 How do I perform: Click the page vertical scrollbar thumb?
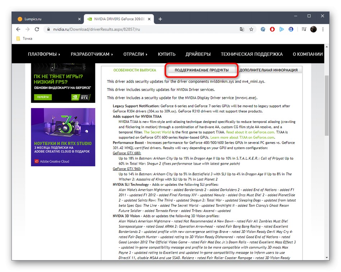pyautogui.click(x=327, y=106)
